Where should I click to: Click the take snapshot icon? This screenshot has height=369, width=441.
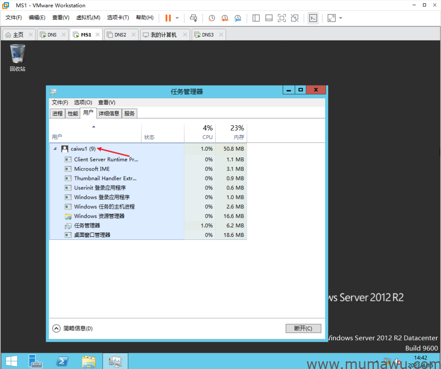(x=211, y=18)
